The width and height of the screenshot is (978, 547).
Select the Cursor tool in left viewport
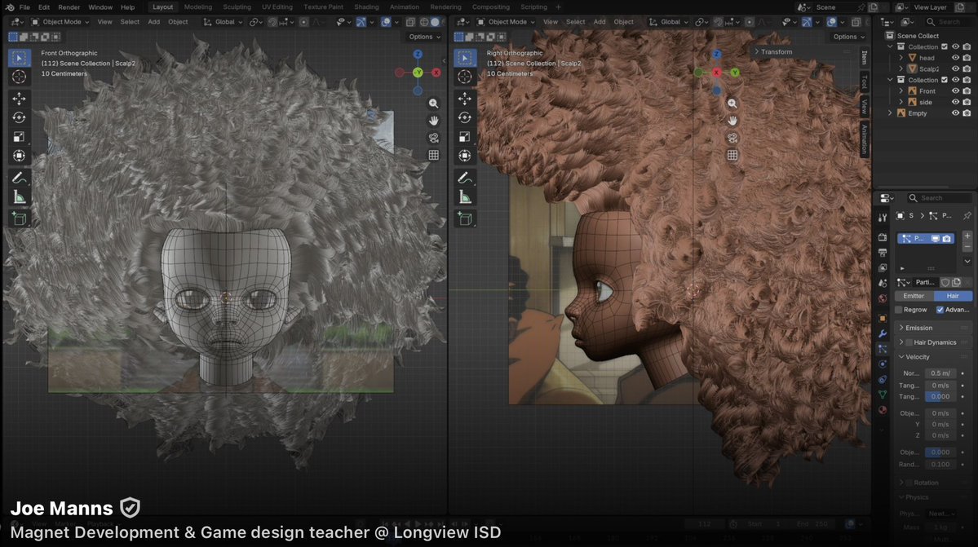click(19, 77)
